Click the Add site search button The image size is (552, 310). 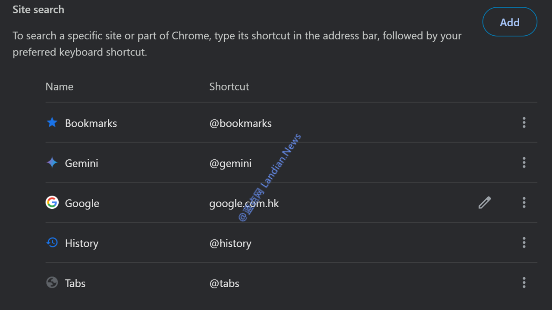(x=509, y=22)
